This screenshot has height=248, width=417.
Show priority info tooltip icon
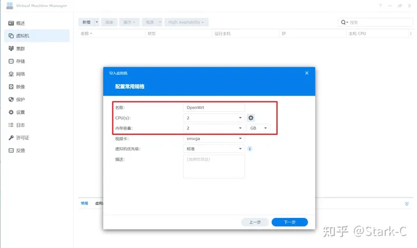[x=250, y=149]
